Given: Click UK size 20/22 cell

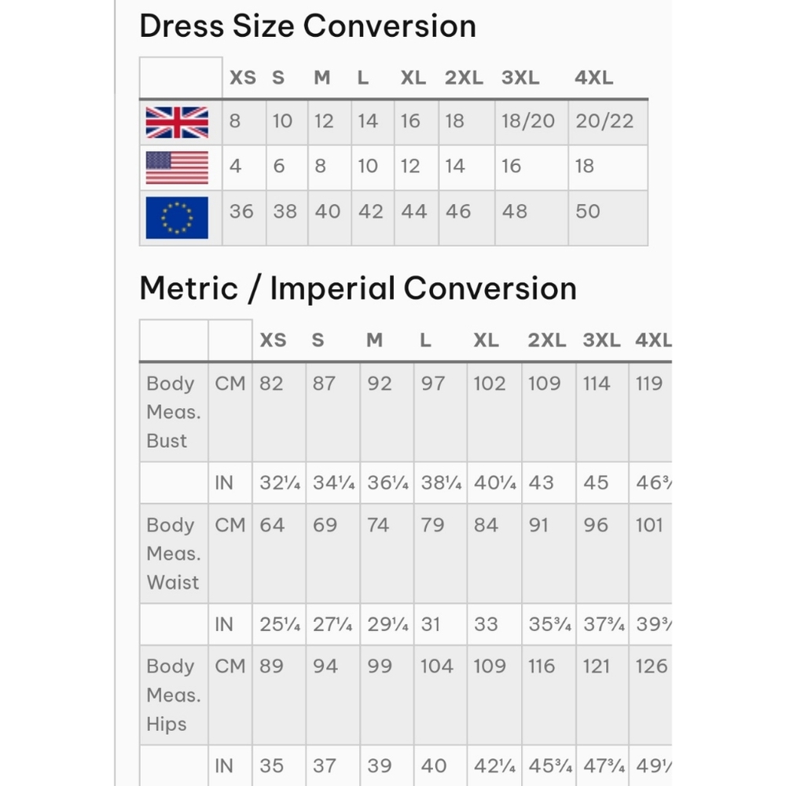Looking at the screenshot, I should tap(608, 123).
